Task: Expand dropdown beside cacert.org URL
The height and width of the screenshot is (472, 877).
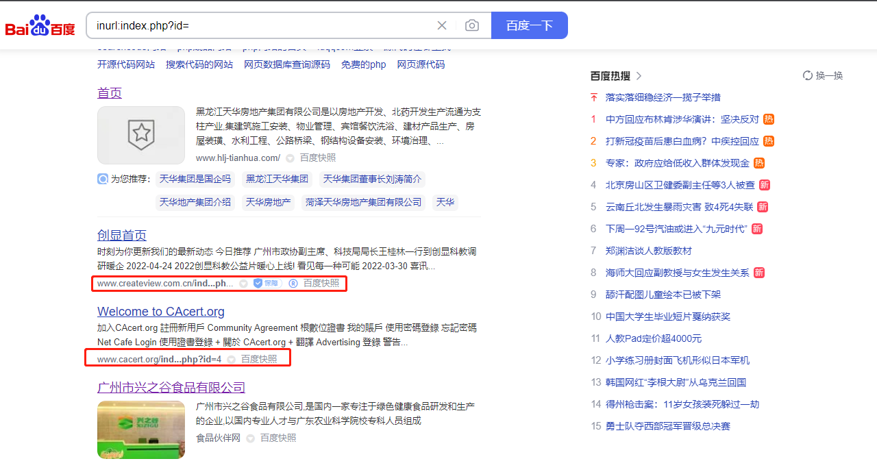Action: point(231,359)
